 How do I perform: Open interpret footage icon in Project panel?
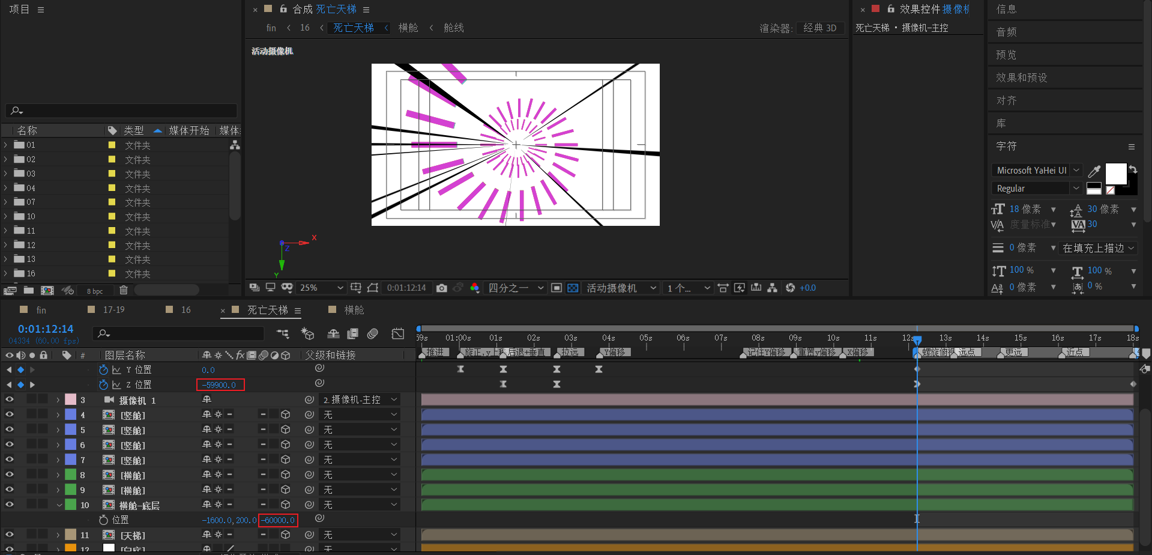coord(10,291)
